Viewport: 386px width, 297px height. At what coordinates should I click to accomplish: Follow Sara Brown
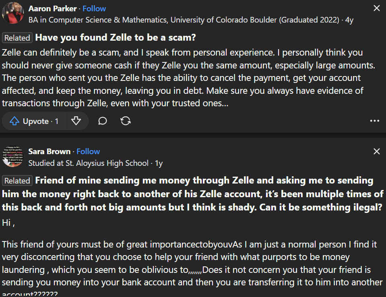pos(88,151)
